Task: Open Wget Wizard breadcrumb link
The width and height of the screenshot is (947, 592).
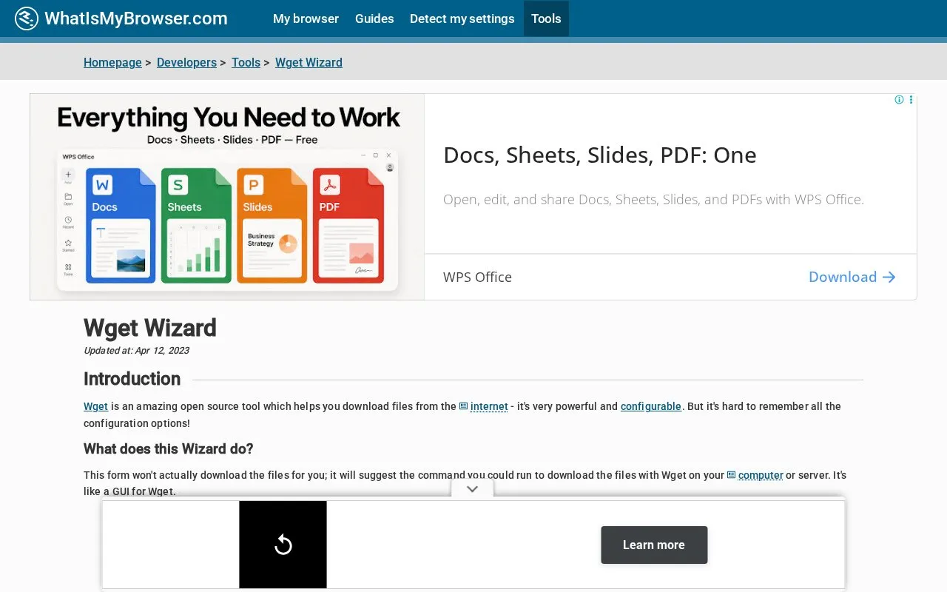Action: (309, 63)
